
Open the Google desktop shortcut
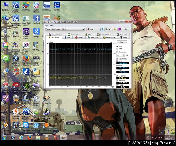(36, 33)
